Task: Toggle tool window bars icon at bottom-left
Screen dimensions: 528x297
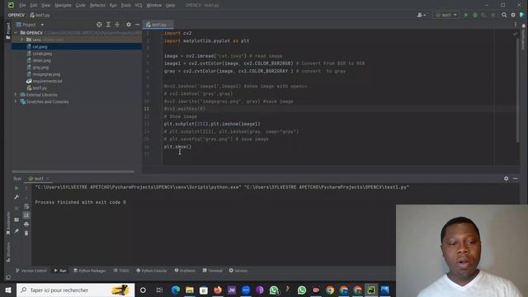Action: (8, 277)
